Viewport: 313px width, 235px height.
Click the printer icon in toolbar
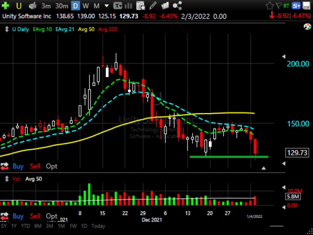[x=33, y=5]
